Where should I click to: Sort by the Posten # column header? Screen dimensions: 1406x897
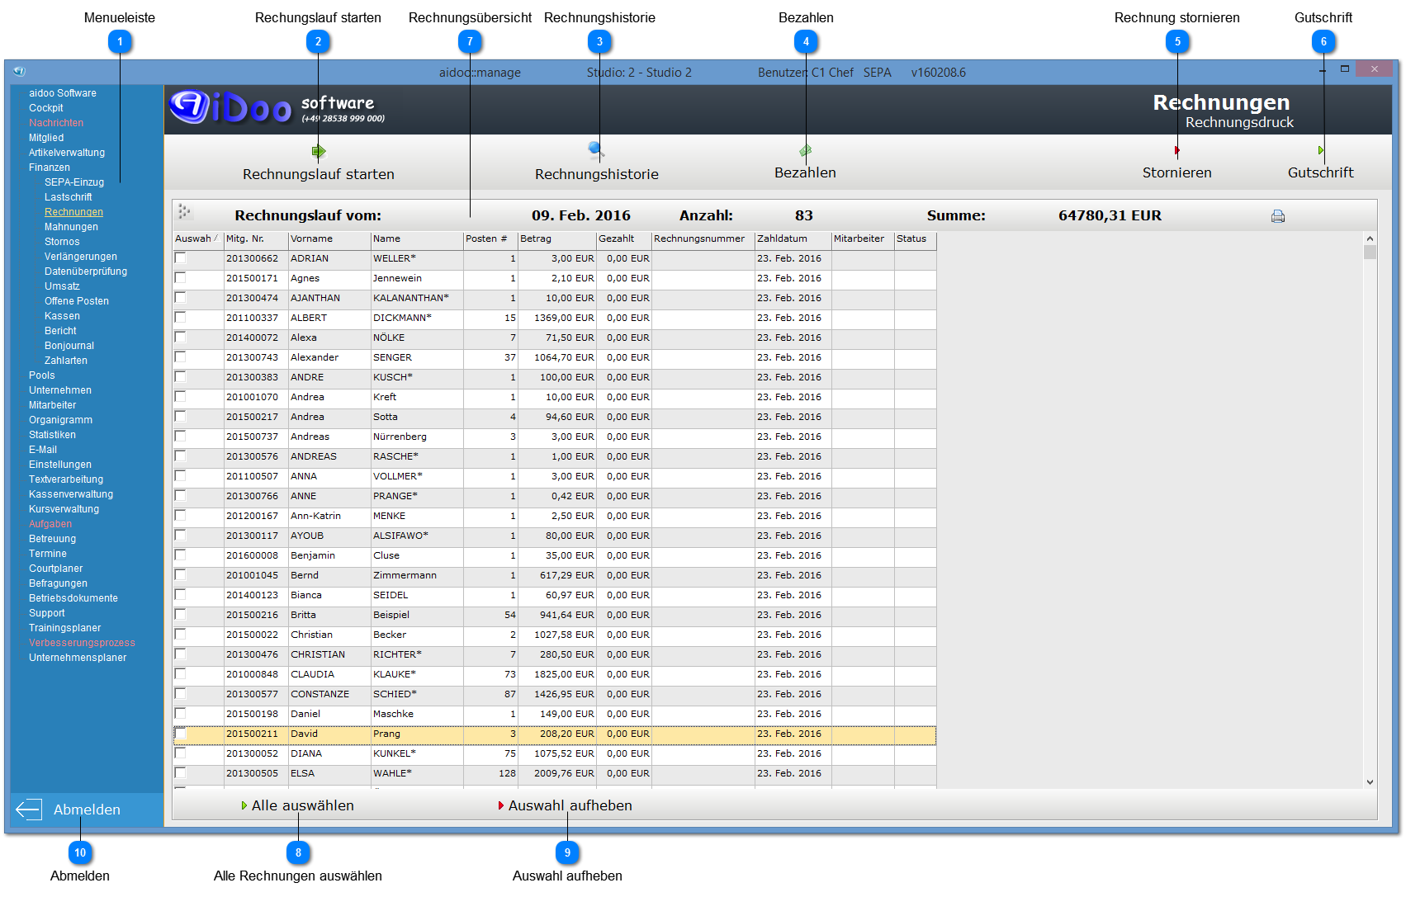pos(490,239)
